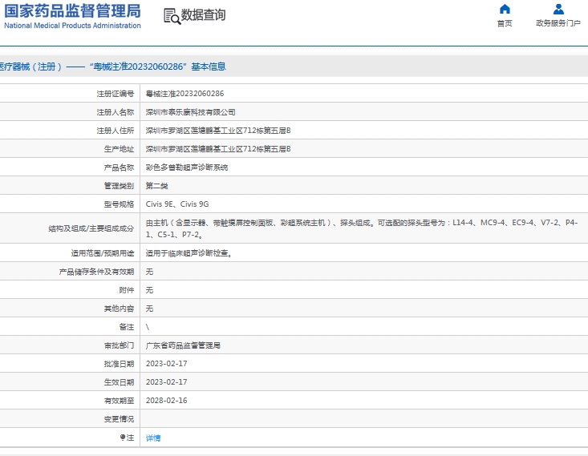Click the 生产地址 row label
This screenshot has height=456, width=588.
coord(119,149)
